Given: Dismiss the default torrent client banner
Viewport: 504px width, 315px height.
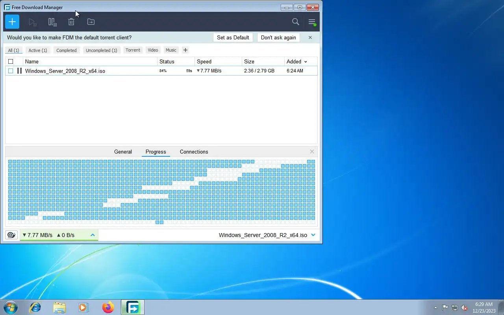Looking at the screenshot, I should (310, 37).
